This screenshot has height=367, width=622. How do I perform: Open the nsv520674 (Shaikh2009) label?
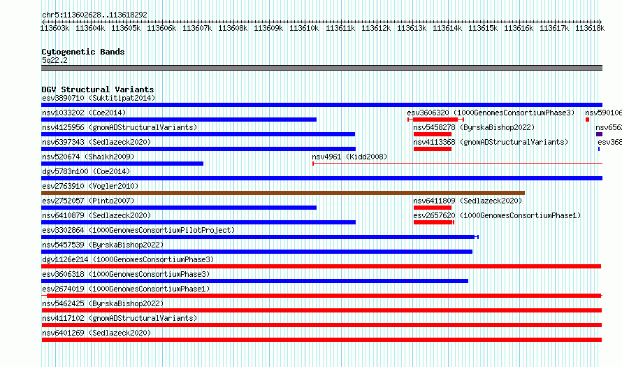click(x=89, y=157)
